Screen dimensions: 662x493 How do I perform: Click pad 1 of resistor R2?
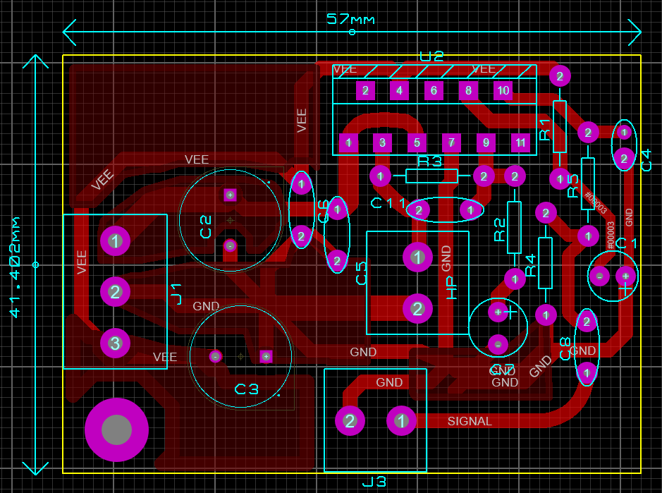(515, 279)
